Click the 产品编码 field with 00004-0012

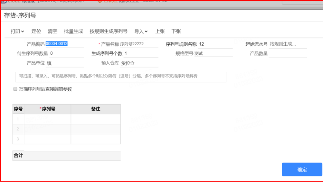click(x=65, y=44)
